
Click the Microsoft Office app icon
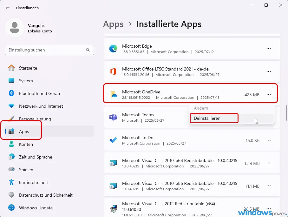113,71
